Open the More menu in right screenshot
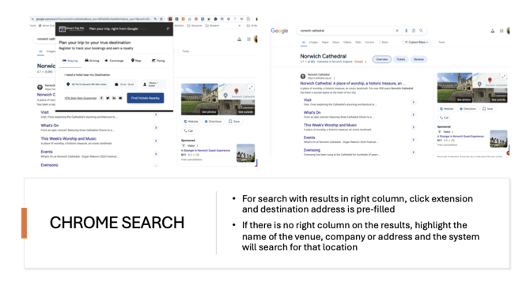 click(384, 42)
